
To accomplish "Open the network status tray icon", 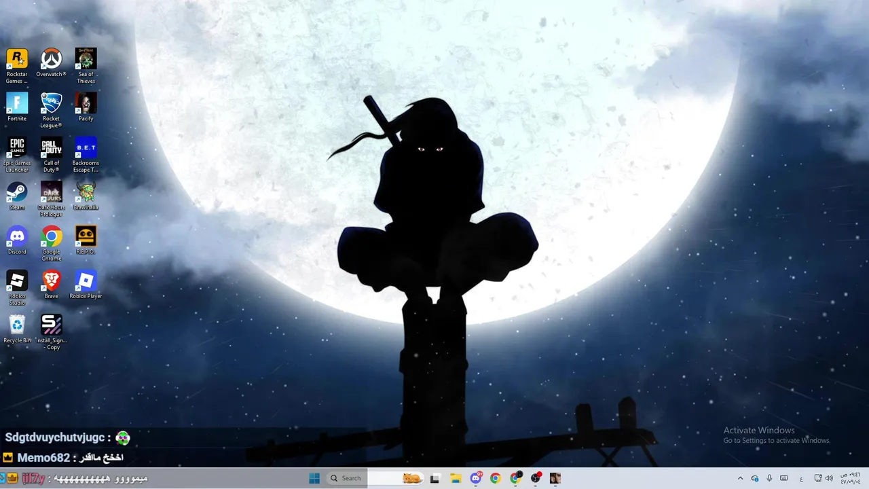I will coord(817,478).
